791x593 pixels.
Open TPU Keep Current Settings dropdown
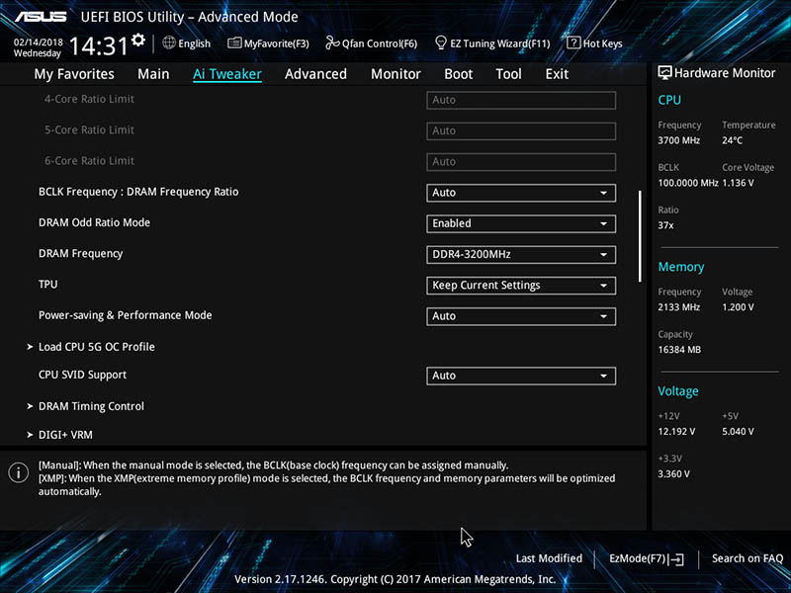[521, 286]
